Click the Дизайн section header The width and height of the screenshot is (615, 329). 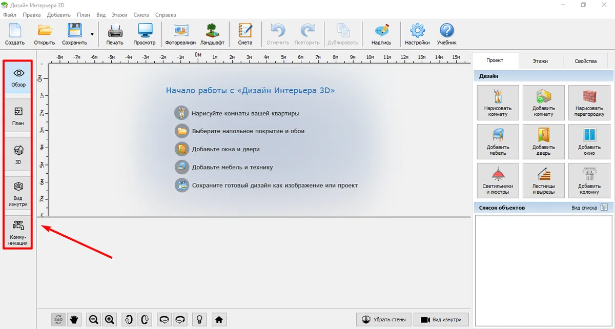(x=543, y=76)
